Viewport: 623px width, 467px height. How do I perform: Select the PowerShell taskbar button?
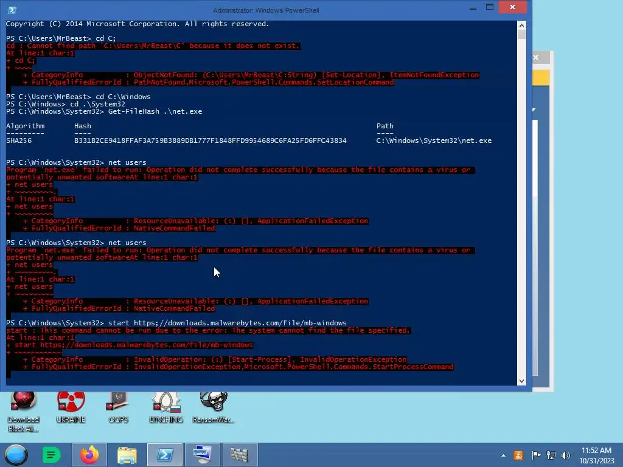(165, 455)
